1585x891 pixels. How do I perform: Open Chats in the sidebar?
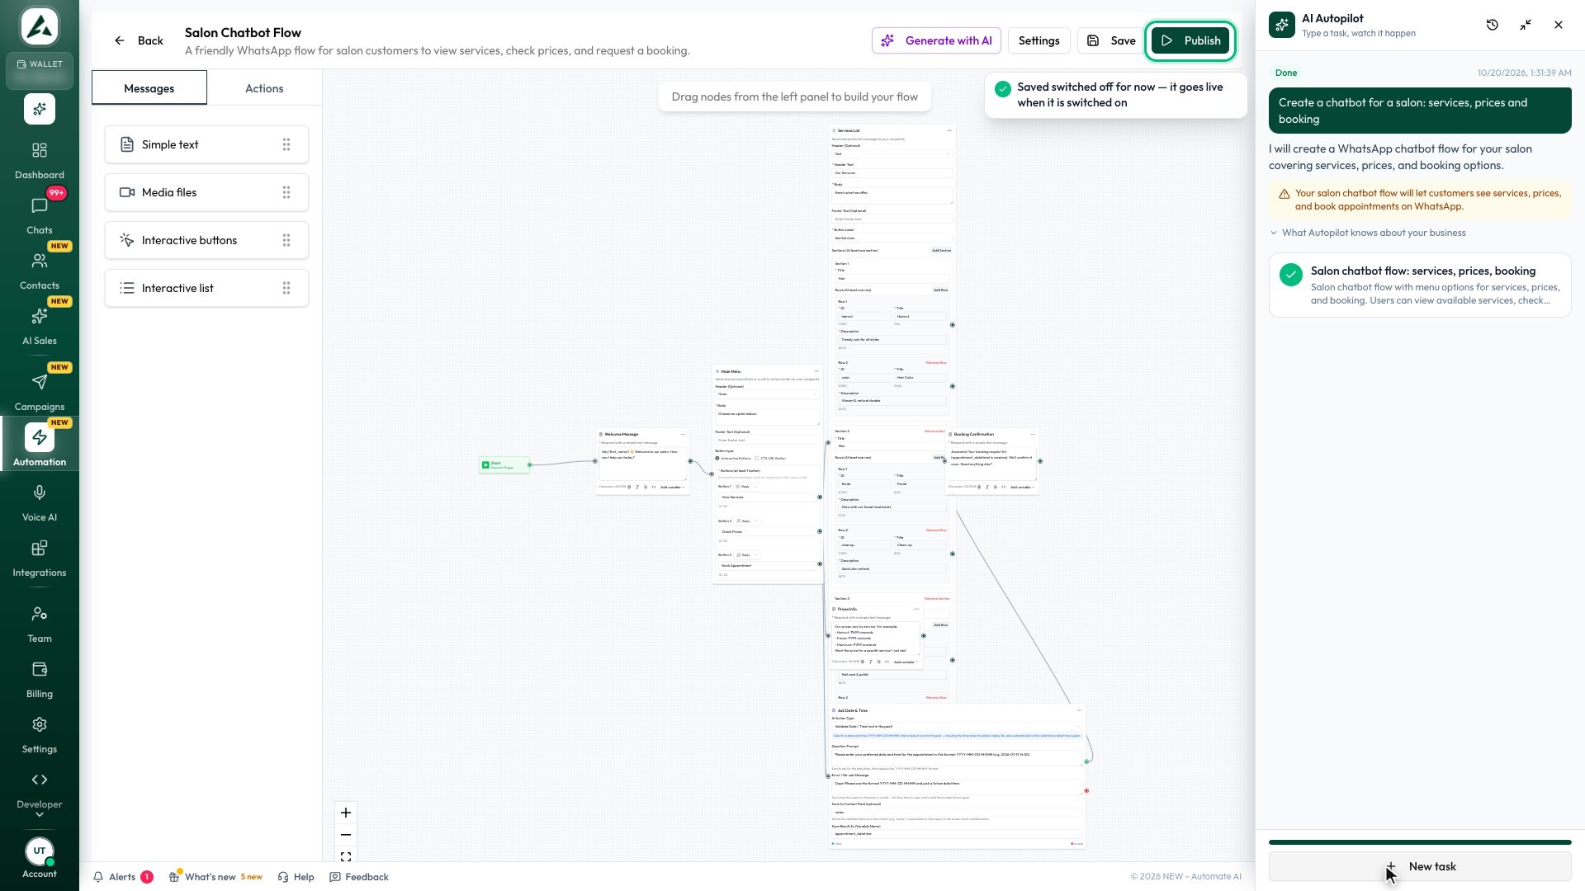pos(40,215)
